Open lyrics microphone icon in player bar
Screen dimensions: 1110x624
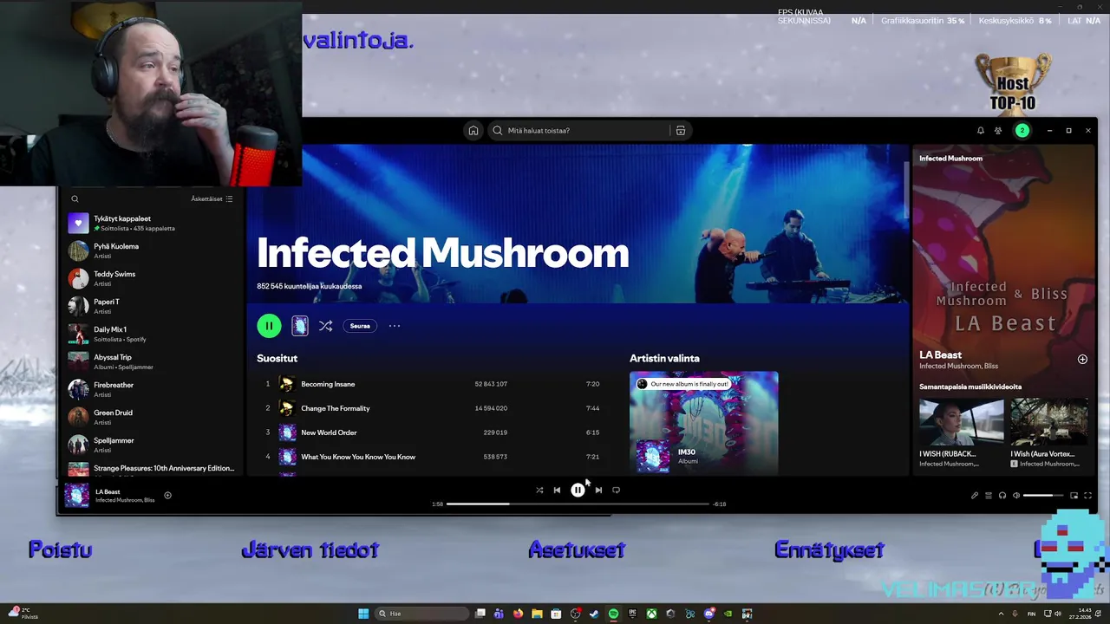pos(975,496)
